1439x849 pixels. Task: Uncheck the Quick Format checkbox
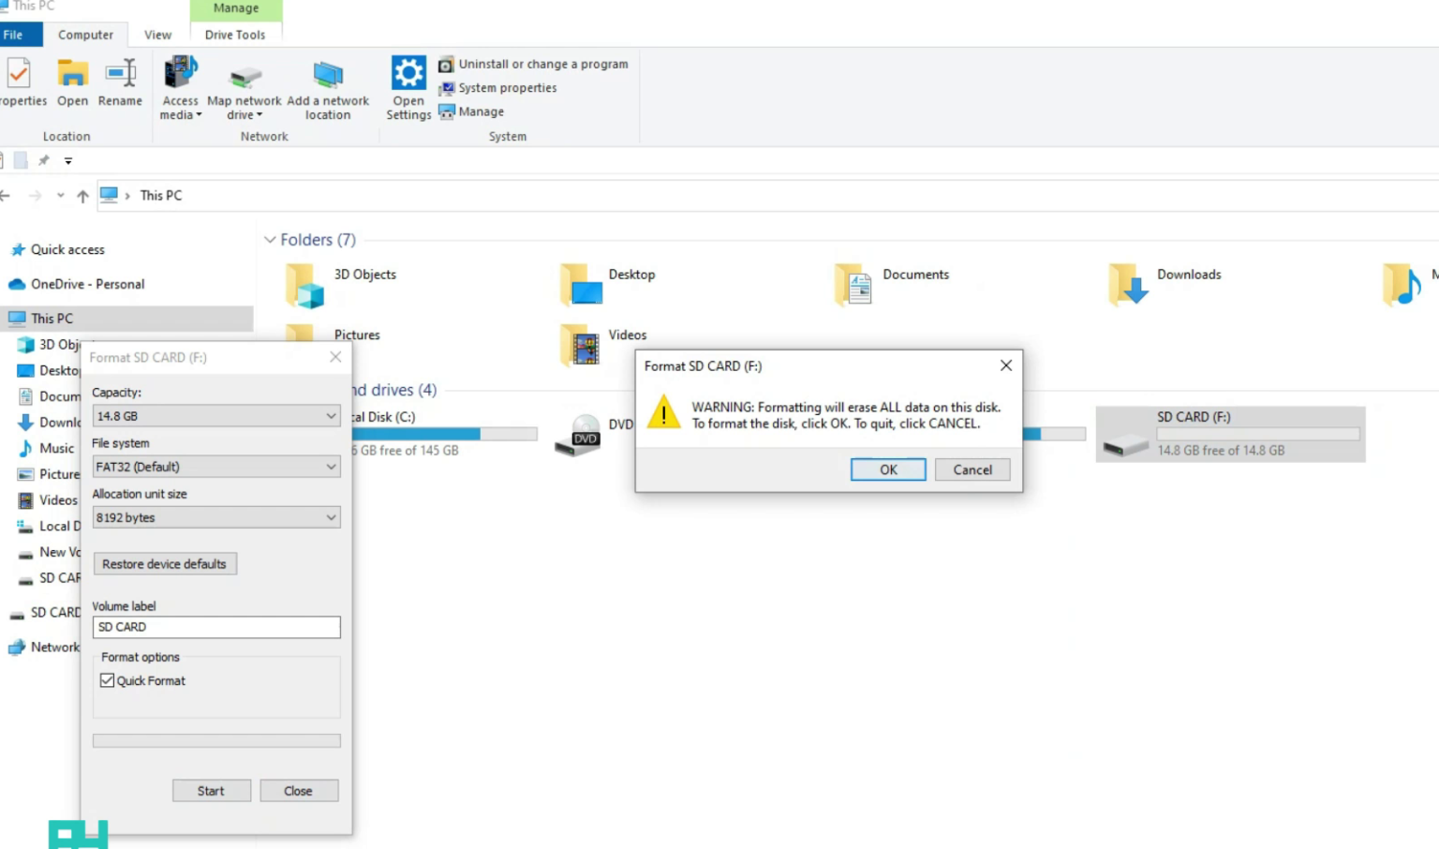click(108, 681)
